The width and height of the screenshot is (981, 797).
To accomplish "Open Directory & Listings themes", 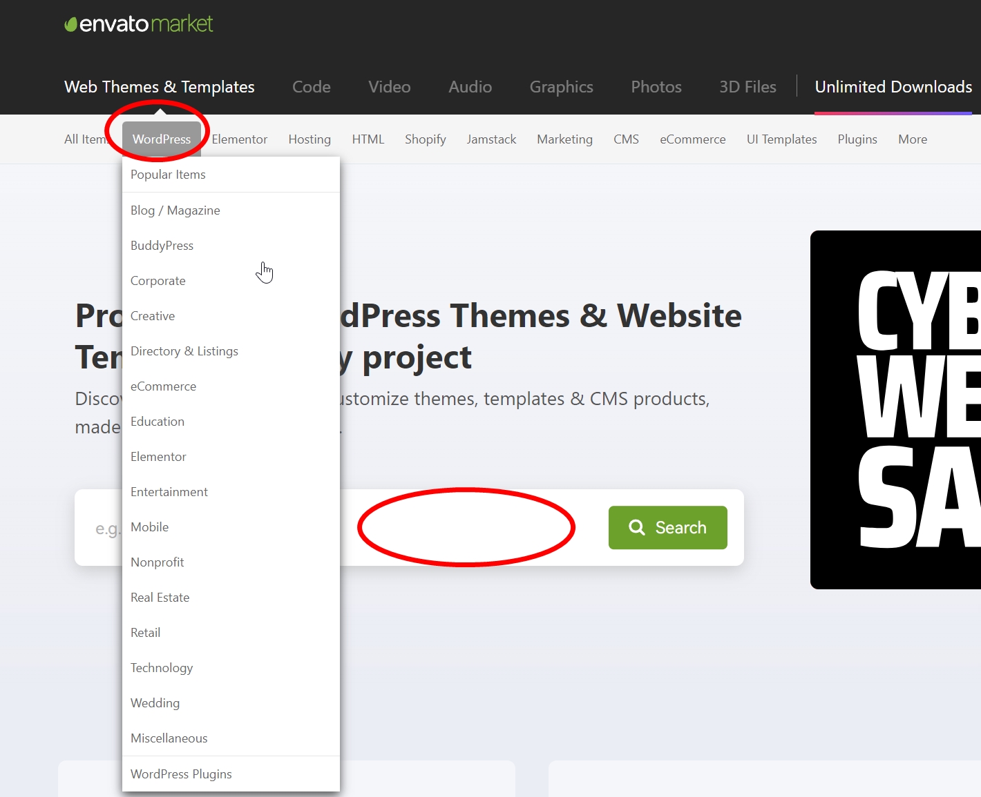I will [231, 351].
